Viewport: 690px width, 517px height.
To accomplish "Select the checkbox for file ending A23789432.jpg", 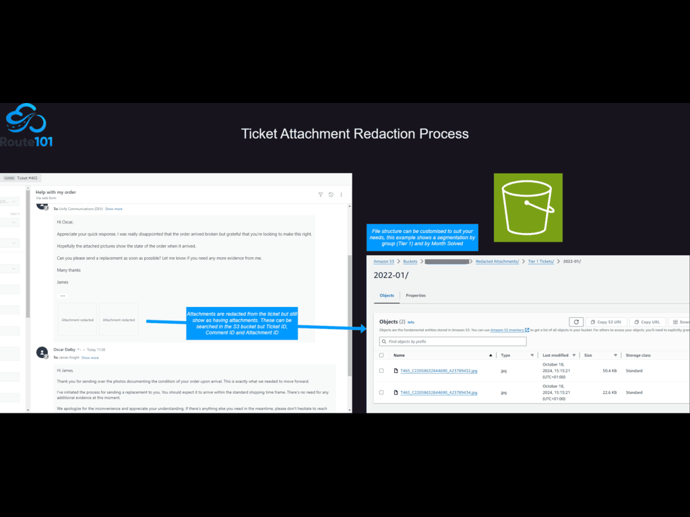I will [381, 371].
